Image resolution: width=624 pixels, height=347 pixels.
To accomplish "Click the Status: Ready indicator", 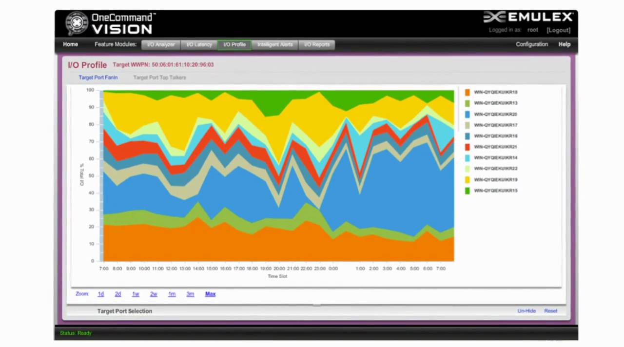I will [76, 333].
